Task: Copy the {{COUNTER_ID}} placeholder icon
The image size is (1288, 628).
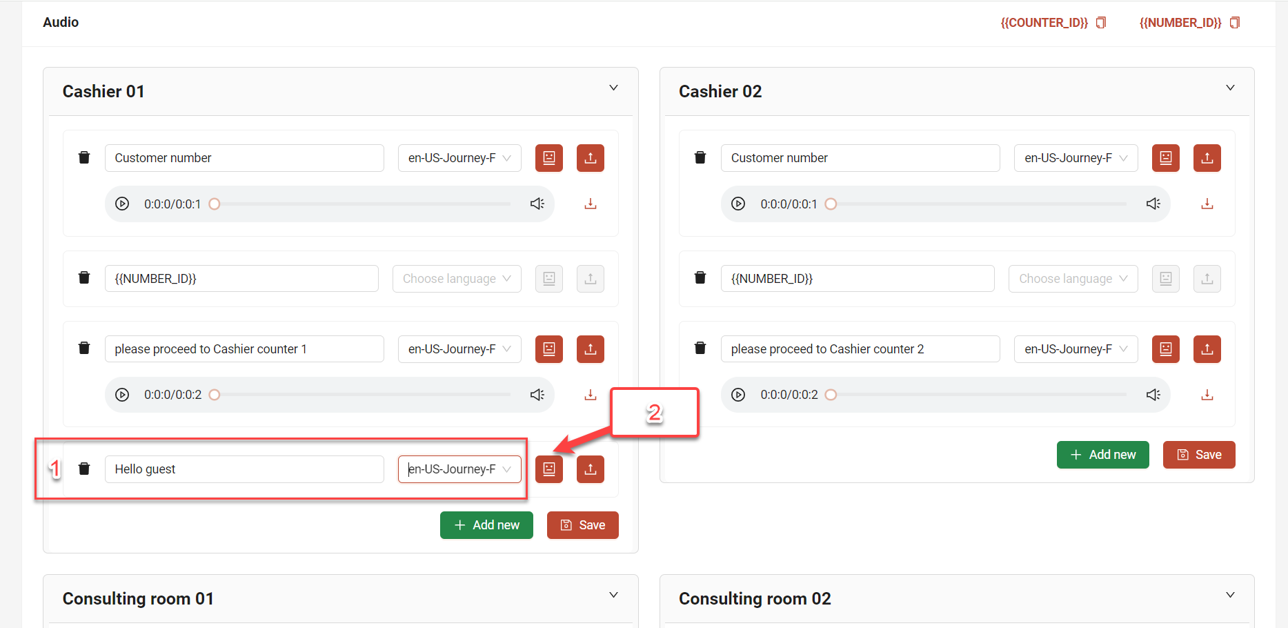Action: pyautogui.click(x=1101, y=23)
